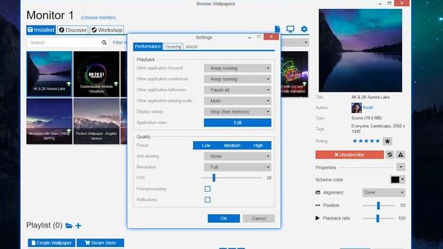This screenshot has width=443, height=249.
Task: Open the Display asleep dropdown
Action: click(237, 112)
